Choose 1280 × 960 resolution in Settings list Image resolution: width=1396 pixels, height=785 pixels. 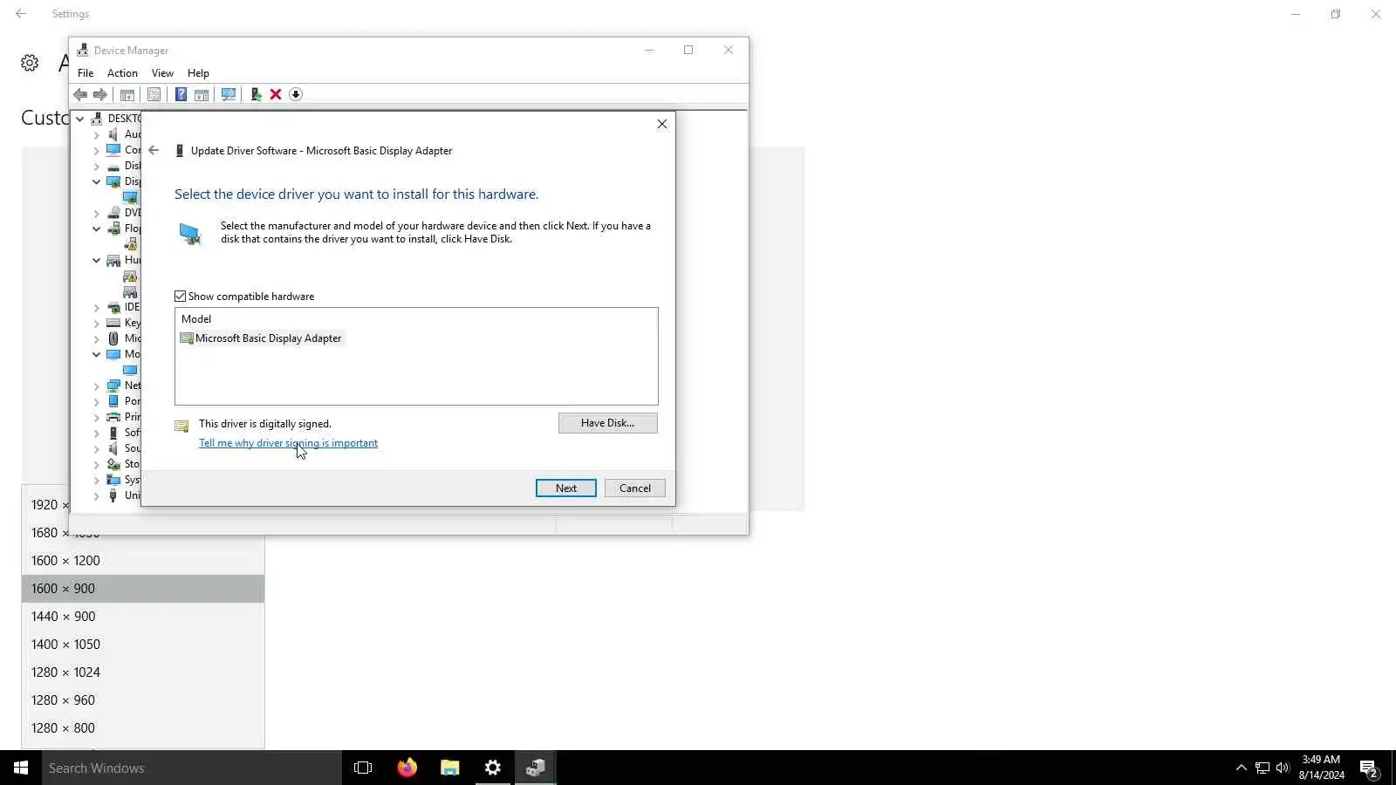click(143, 700)
